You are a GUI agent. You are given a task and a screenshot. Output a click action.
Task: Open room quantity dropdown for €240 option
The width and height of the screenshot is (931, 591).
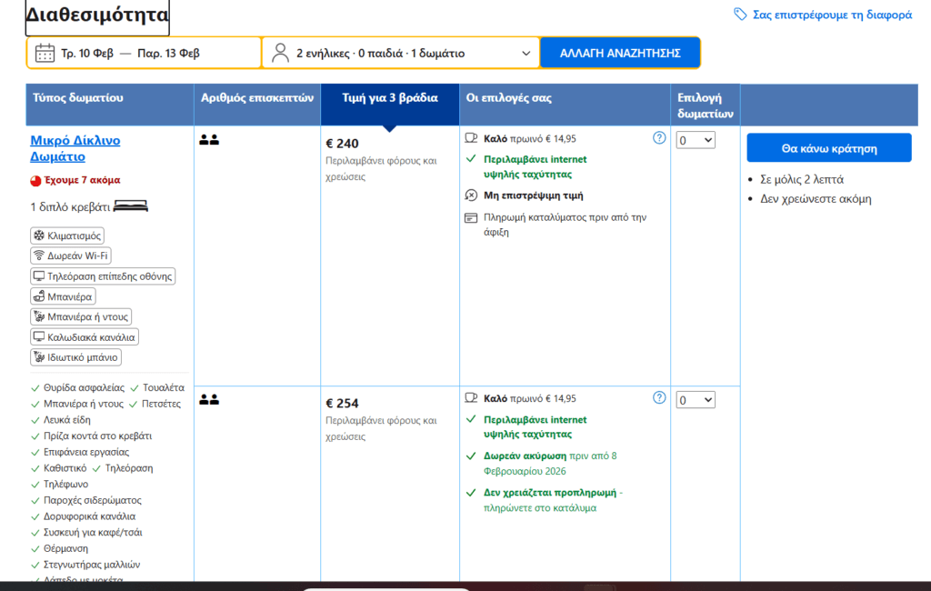[696, 140]
